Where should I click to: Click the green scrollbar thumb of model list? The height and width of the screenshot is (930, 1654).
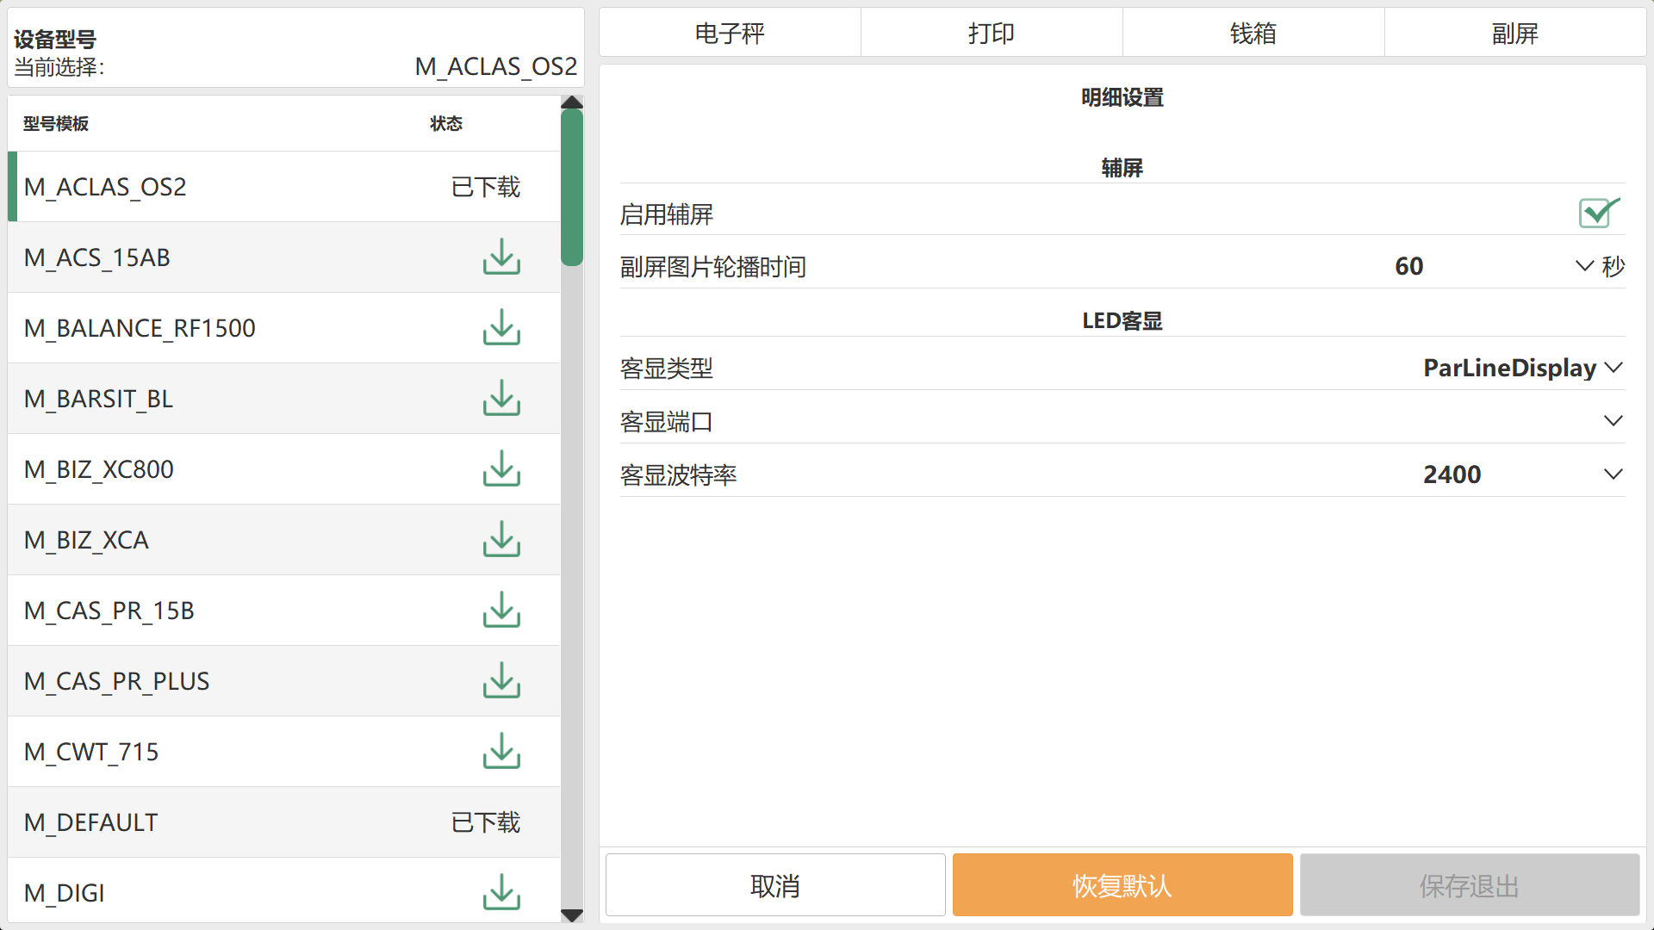(x=572, y=188)
